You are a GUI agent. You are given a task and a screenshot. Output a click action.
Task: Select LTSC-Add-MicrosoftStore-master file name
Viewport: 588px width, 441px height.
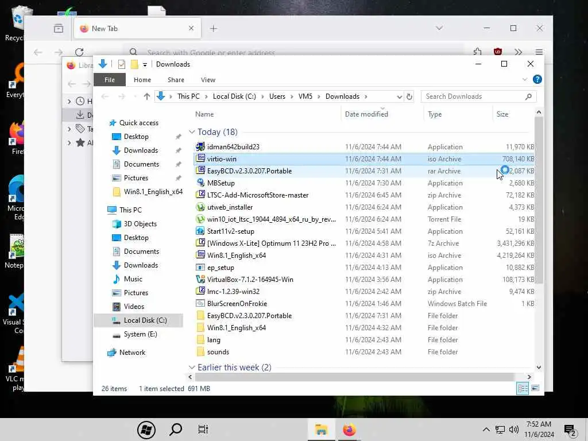(258, 195)
